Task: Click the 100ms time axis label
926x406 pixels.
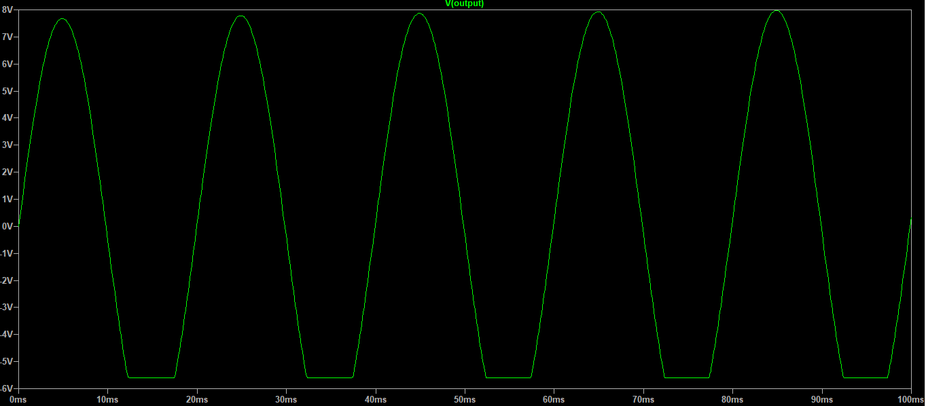Action: 910,399
